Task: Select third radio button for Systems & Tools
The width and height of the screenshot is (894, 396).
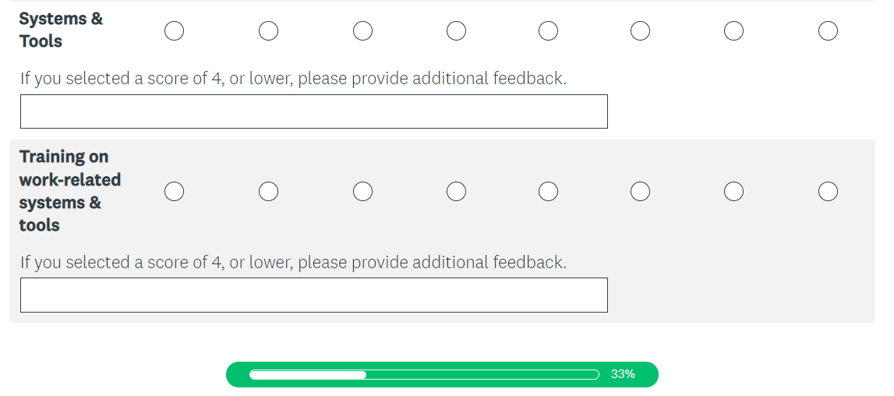Action: click(362, 30)
